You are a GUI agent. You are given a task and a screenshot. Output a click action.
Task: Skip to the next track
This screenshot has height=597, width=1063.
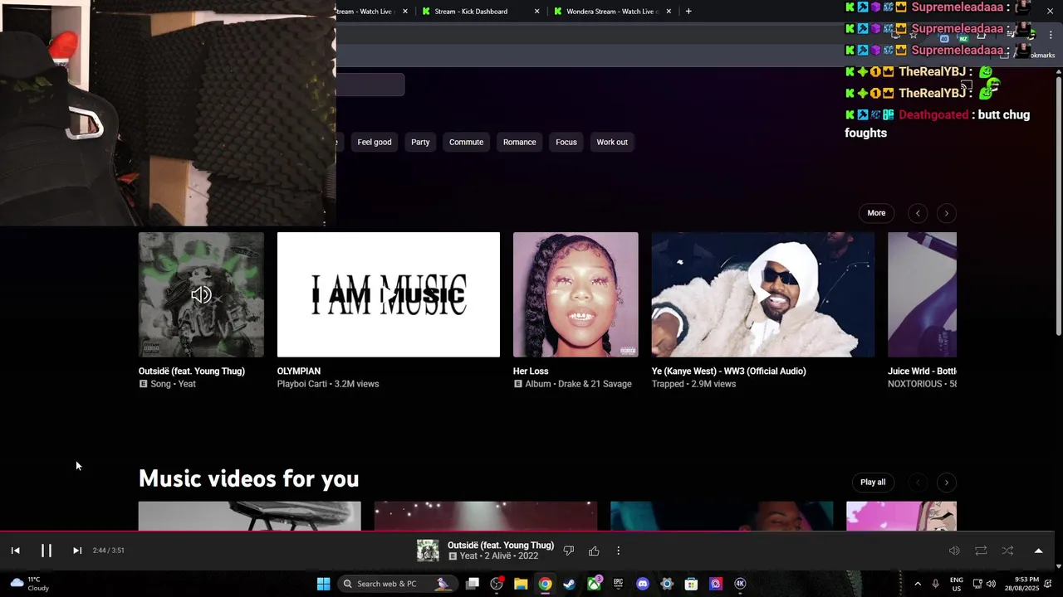point(77,551)
